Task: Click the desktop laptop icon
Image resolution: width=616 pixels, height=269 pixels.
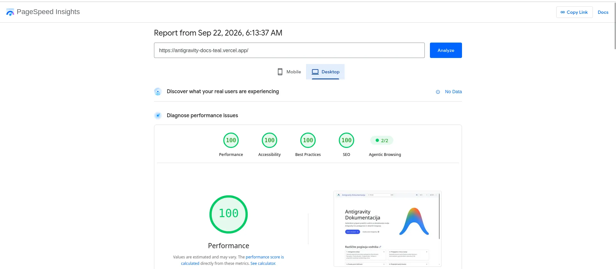Action: click(x=315, y=72)
